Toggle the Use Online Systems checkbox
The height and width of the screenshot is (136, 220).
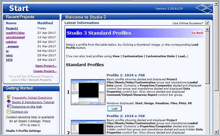click(x=207, y=23)
